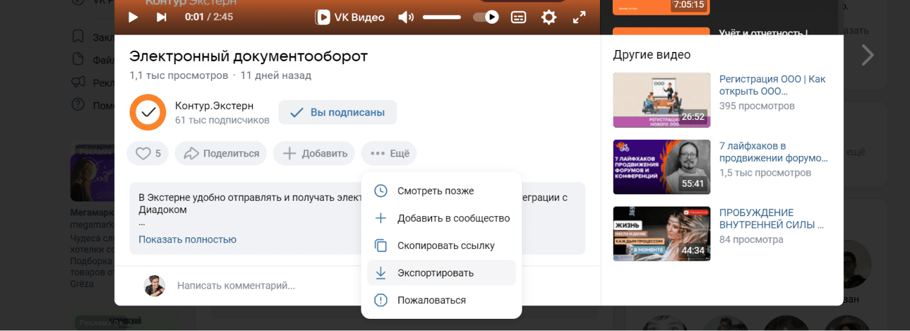Like the video with the heart button
The width and height of the screenshot is (910, 331).
[148, 153]
